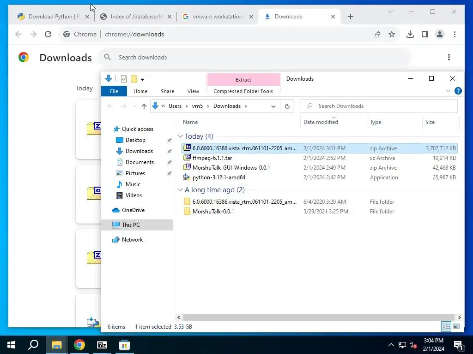Click the Explorer horizontal scrollbar
Image resolution: width=473 pixels, height=354 pixels.
click(x=319, y=317)
